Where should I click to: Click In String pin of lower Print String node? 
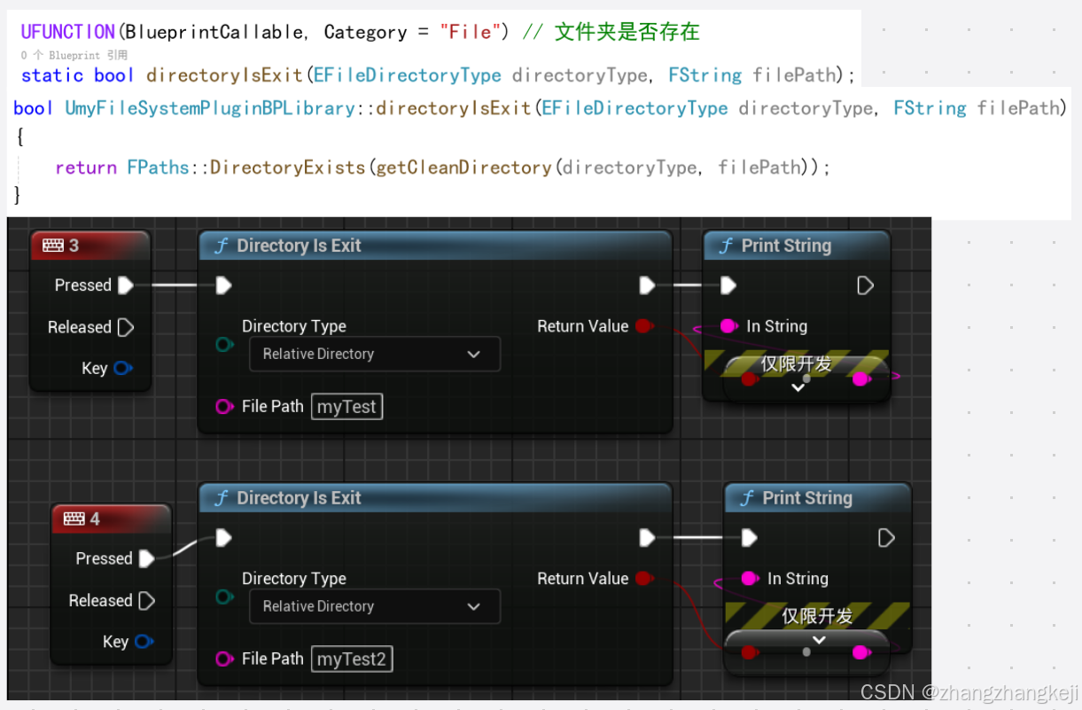[x=751, y=579]
